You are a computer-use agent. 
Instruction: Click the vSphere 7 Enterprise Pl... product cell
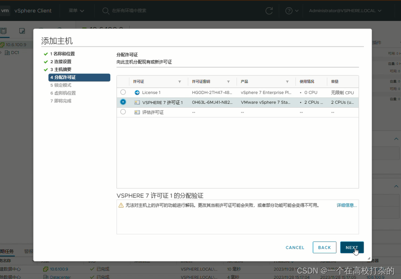(x=266, y=93)
